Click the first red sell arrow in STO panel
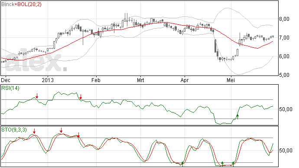Viewport: 299px width, 168px height. (x=34, y=131)
